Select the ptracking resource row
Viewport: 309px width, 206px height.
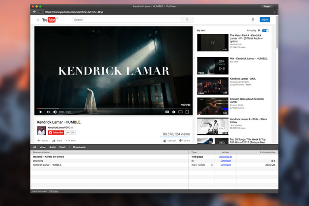154,161
